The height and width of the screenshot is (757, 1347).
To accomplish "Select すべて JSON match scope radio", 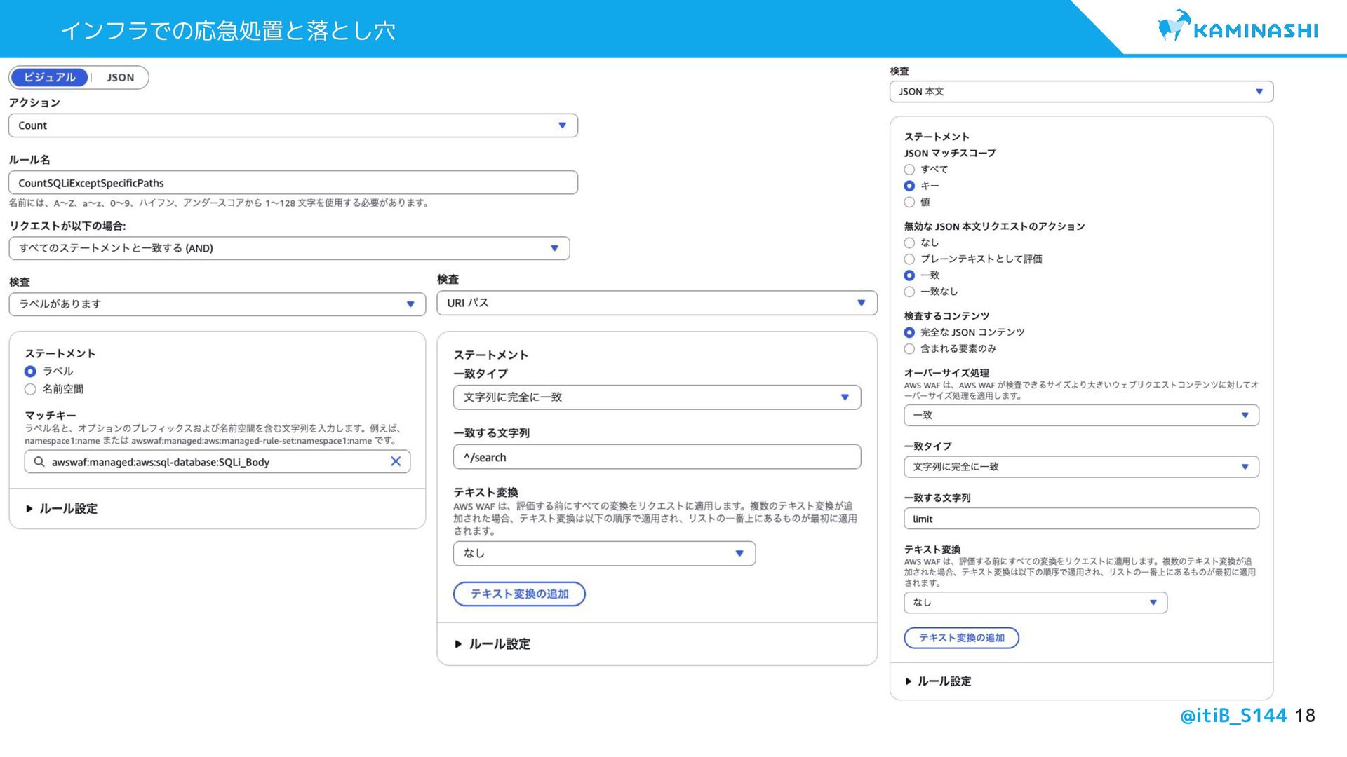I will tap(909, 170).
